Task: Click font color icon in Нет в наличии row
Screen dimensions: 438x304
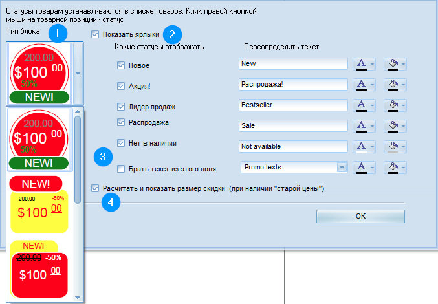Action: (361, 147)
